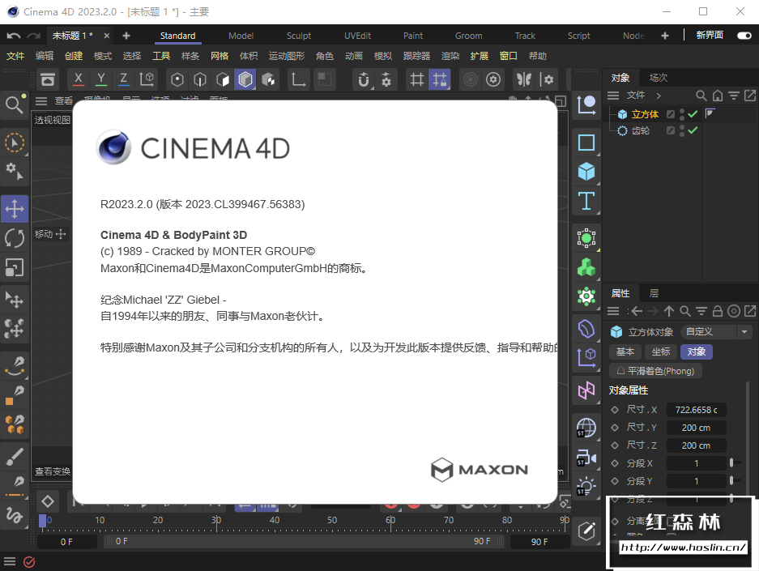Switch to UVEdit layout tab
The image size is (759, 571).
(x=357, y=36)
